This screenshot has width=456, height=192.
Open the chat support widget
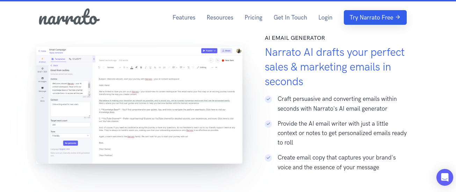[x=444, y=177]
